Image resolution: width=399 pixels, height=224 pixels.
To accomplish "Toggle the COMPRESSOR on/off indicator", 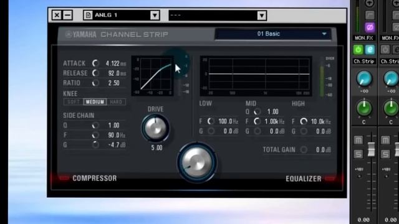I will [64, 178].
